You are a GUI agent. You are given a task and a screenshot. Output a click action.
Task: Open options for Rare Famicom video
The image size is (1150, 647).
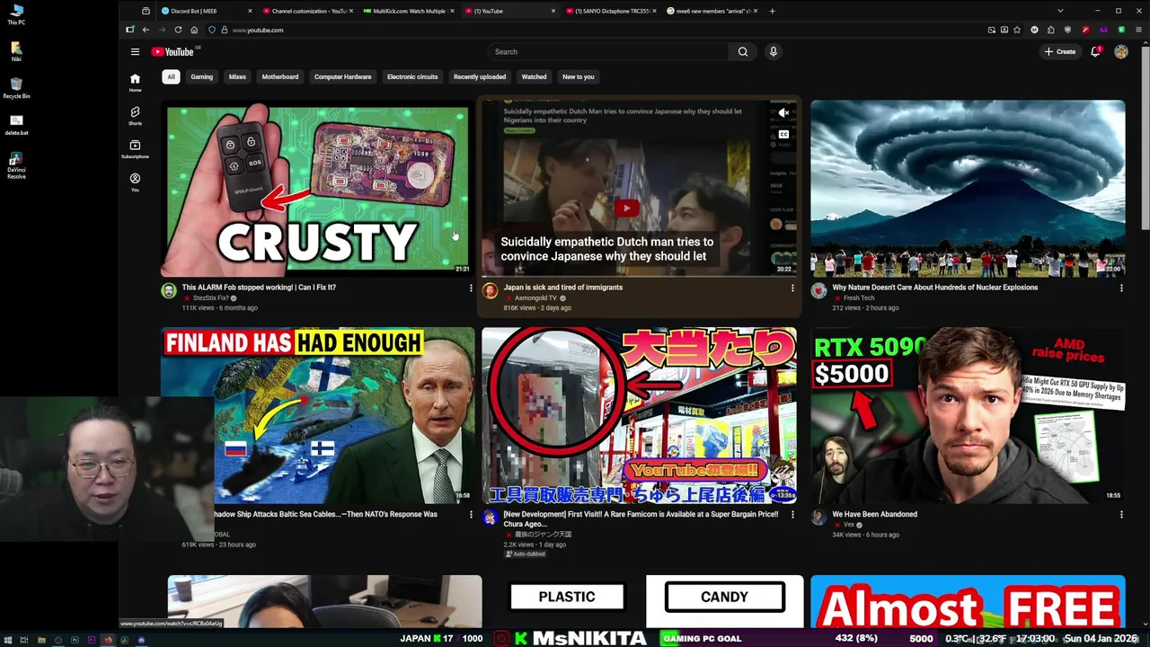(x=792, y=515)
